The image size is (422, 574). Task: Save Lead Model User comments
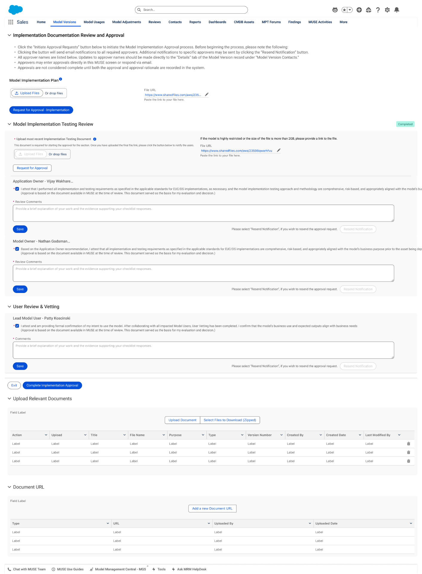point(20,366)
